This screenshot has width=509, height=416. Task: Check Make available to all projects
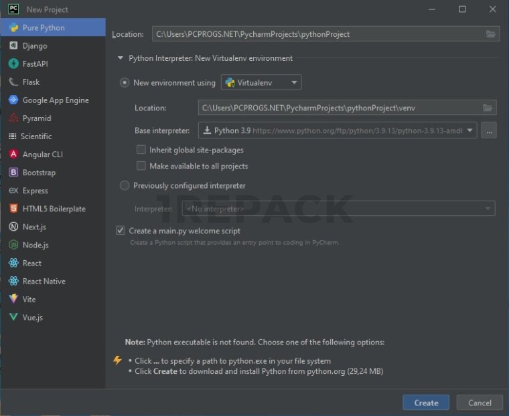click(141, 166)
